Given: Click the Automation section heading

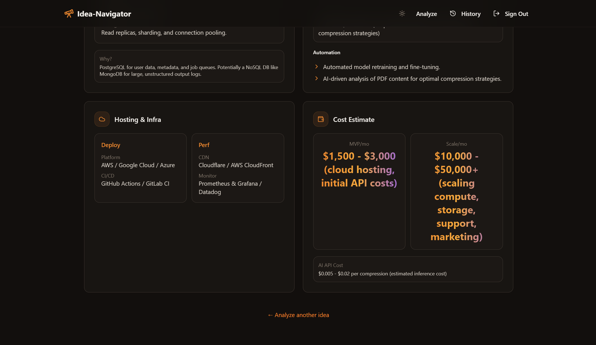Looking at the screenshot, I should pos(326,52).
